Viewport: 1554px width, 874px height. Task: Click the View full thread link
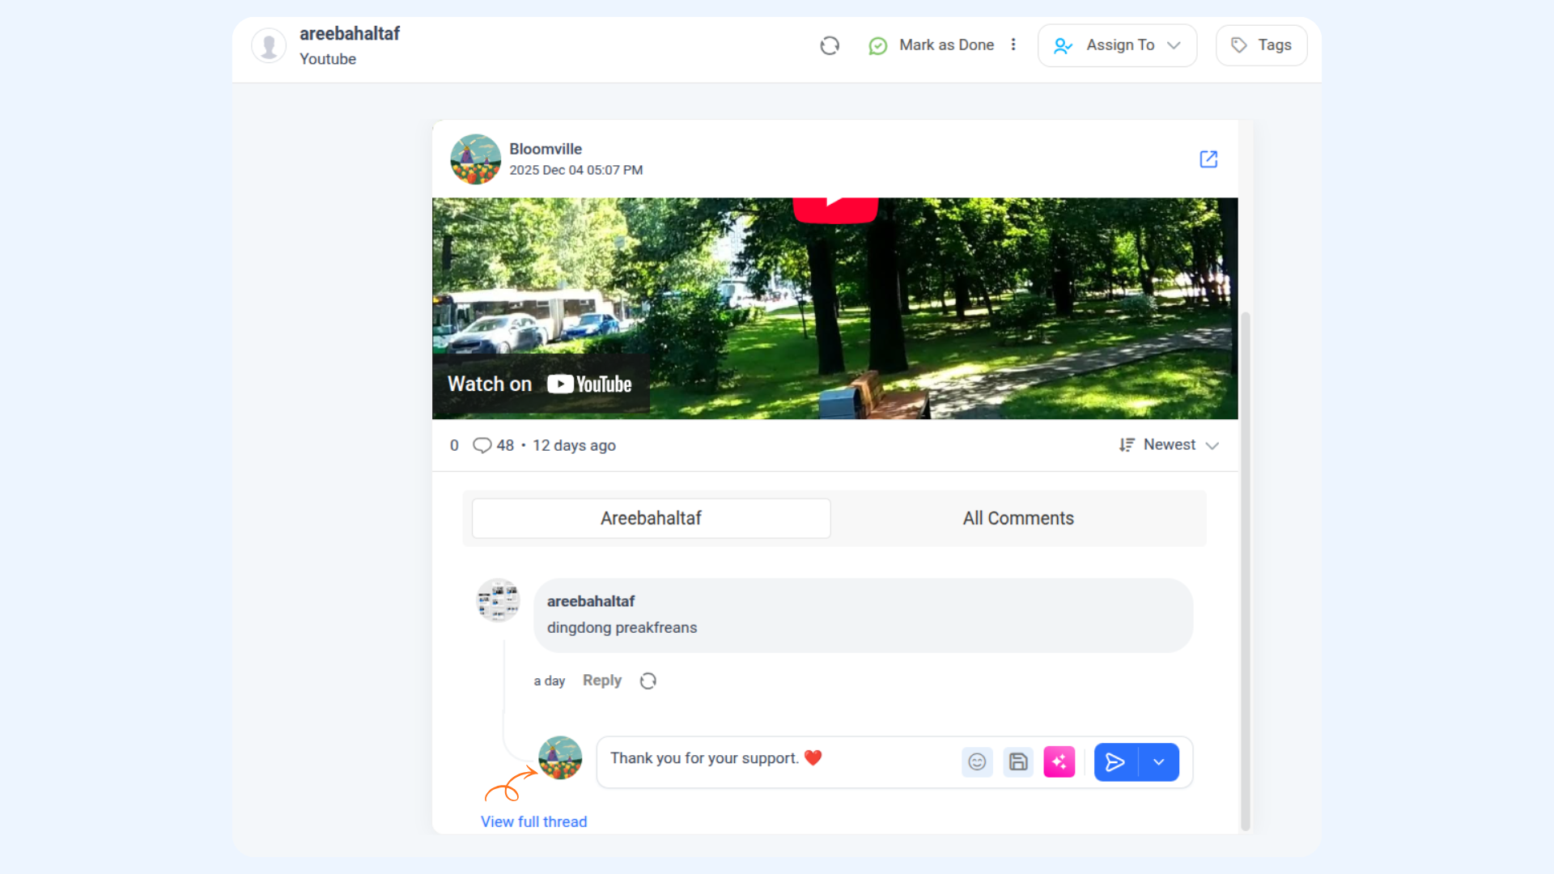pyautogui.click(x=533, y=822)
